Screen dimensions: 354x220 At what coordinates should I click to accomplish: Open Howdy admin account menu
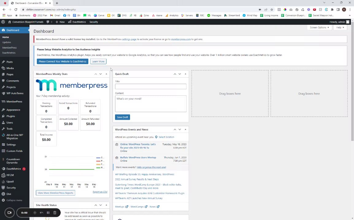pyautogui.click(x=339, y=22)
